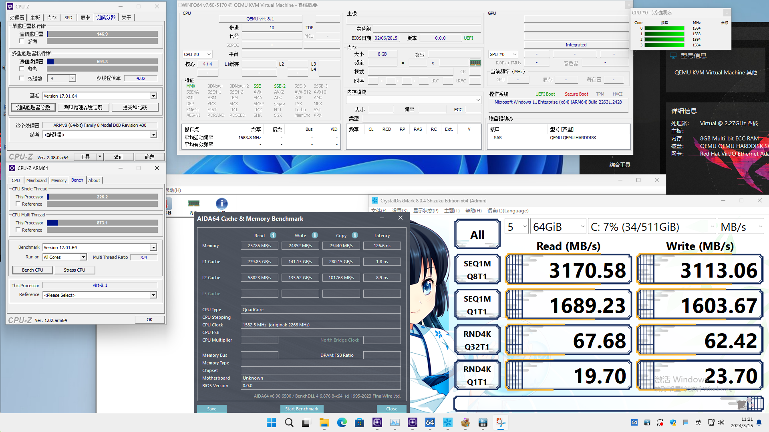
Task: Toggle Single Thread Reference checkbox in CPU-Z ARM64
Action: pyautogui.click(x=18, y=204)
